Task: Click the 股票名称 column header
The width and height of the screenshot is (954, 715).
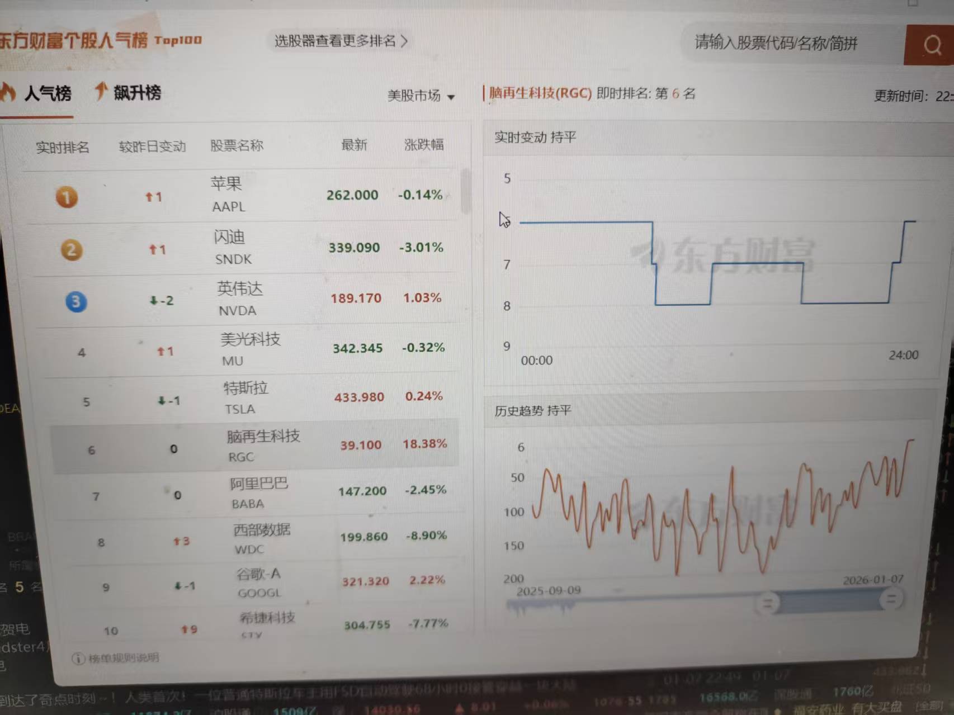Action: pyautogui.click(x=237, y=145)
